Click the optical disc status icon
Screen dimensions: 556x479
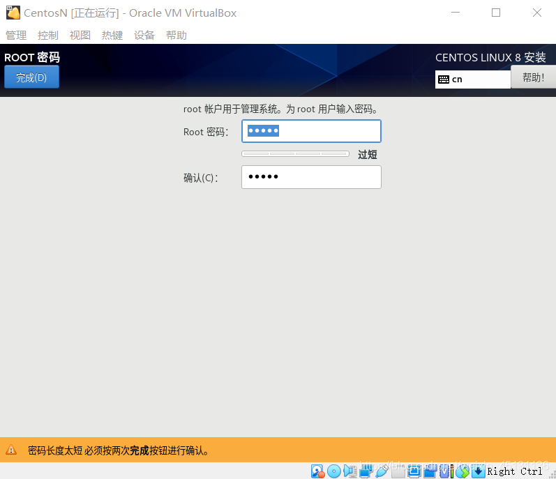[x=333, y=471]
